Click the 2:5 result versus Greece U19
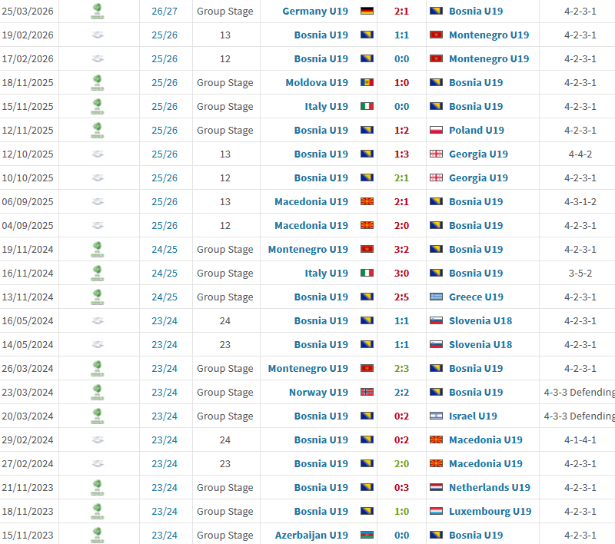 pyautogui.click(x=401, y=297)
